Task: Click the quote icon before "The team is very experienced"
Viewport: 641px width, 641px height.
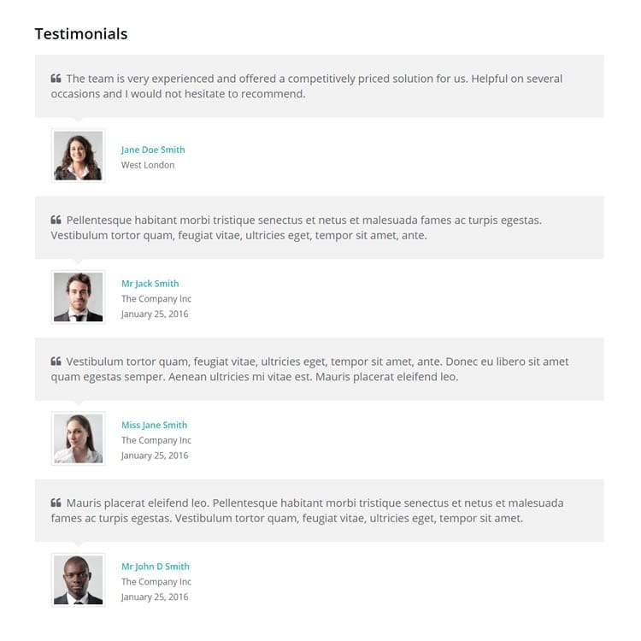Action: tap(56, 78)
